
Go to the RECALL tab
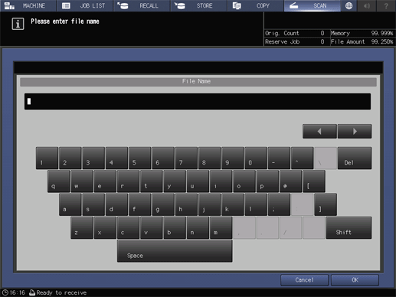142,5
